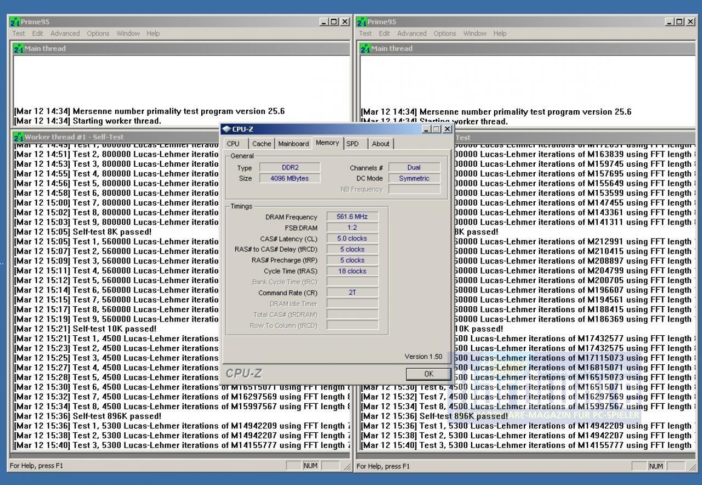702x485 pixels.
Task: Click right window Mersenne version 25.6 line
Action: pos(496,112)
